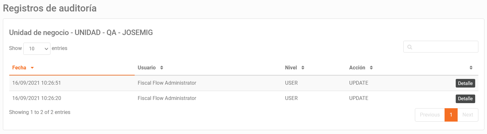Click the sort icon beside Nivel
Screen dimensions: 487x134
303,68
